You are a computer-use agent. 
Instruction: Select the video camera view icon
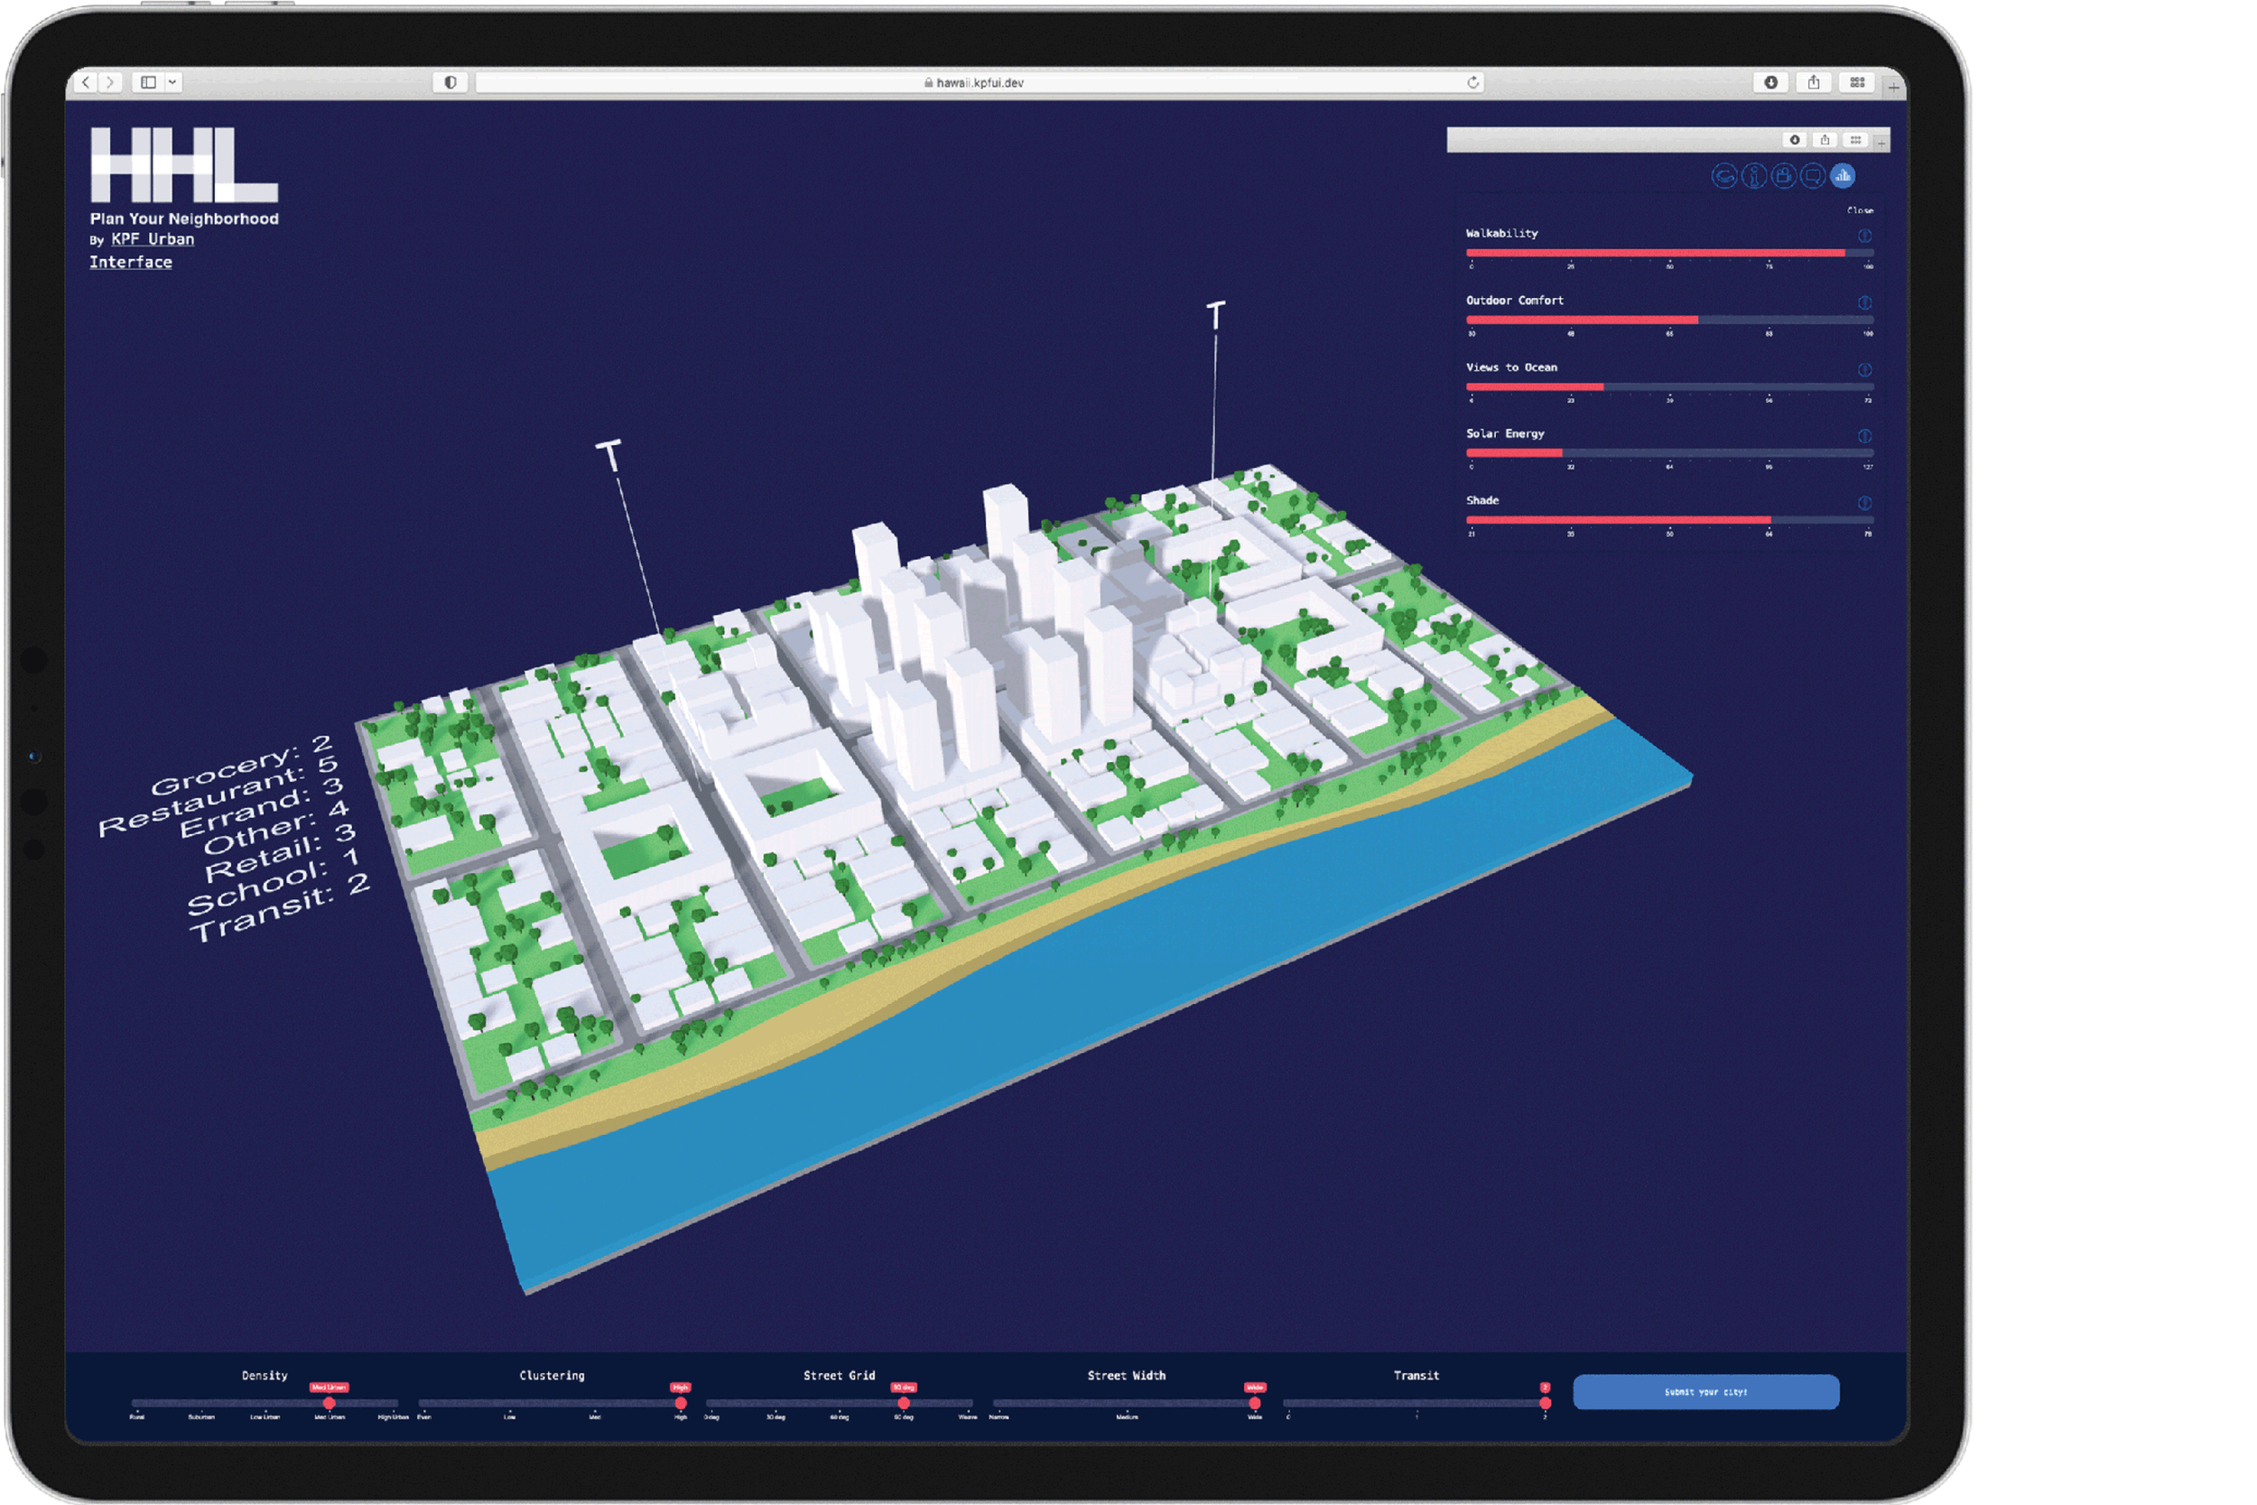pyautogui.click(x=1783, y=177)
